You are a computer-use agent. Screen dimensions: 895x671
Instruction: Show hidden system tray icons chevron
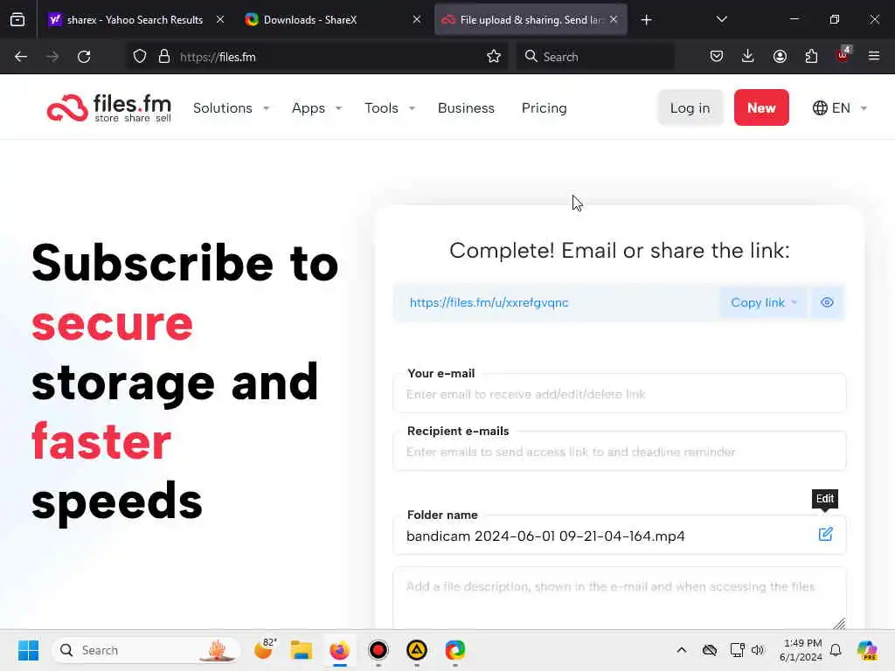[x=682, y=650]
